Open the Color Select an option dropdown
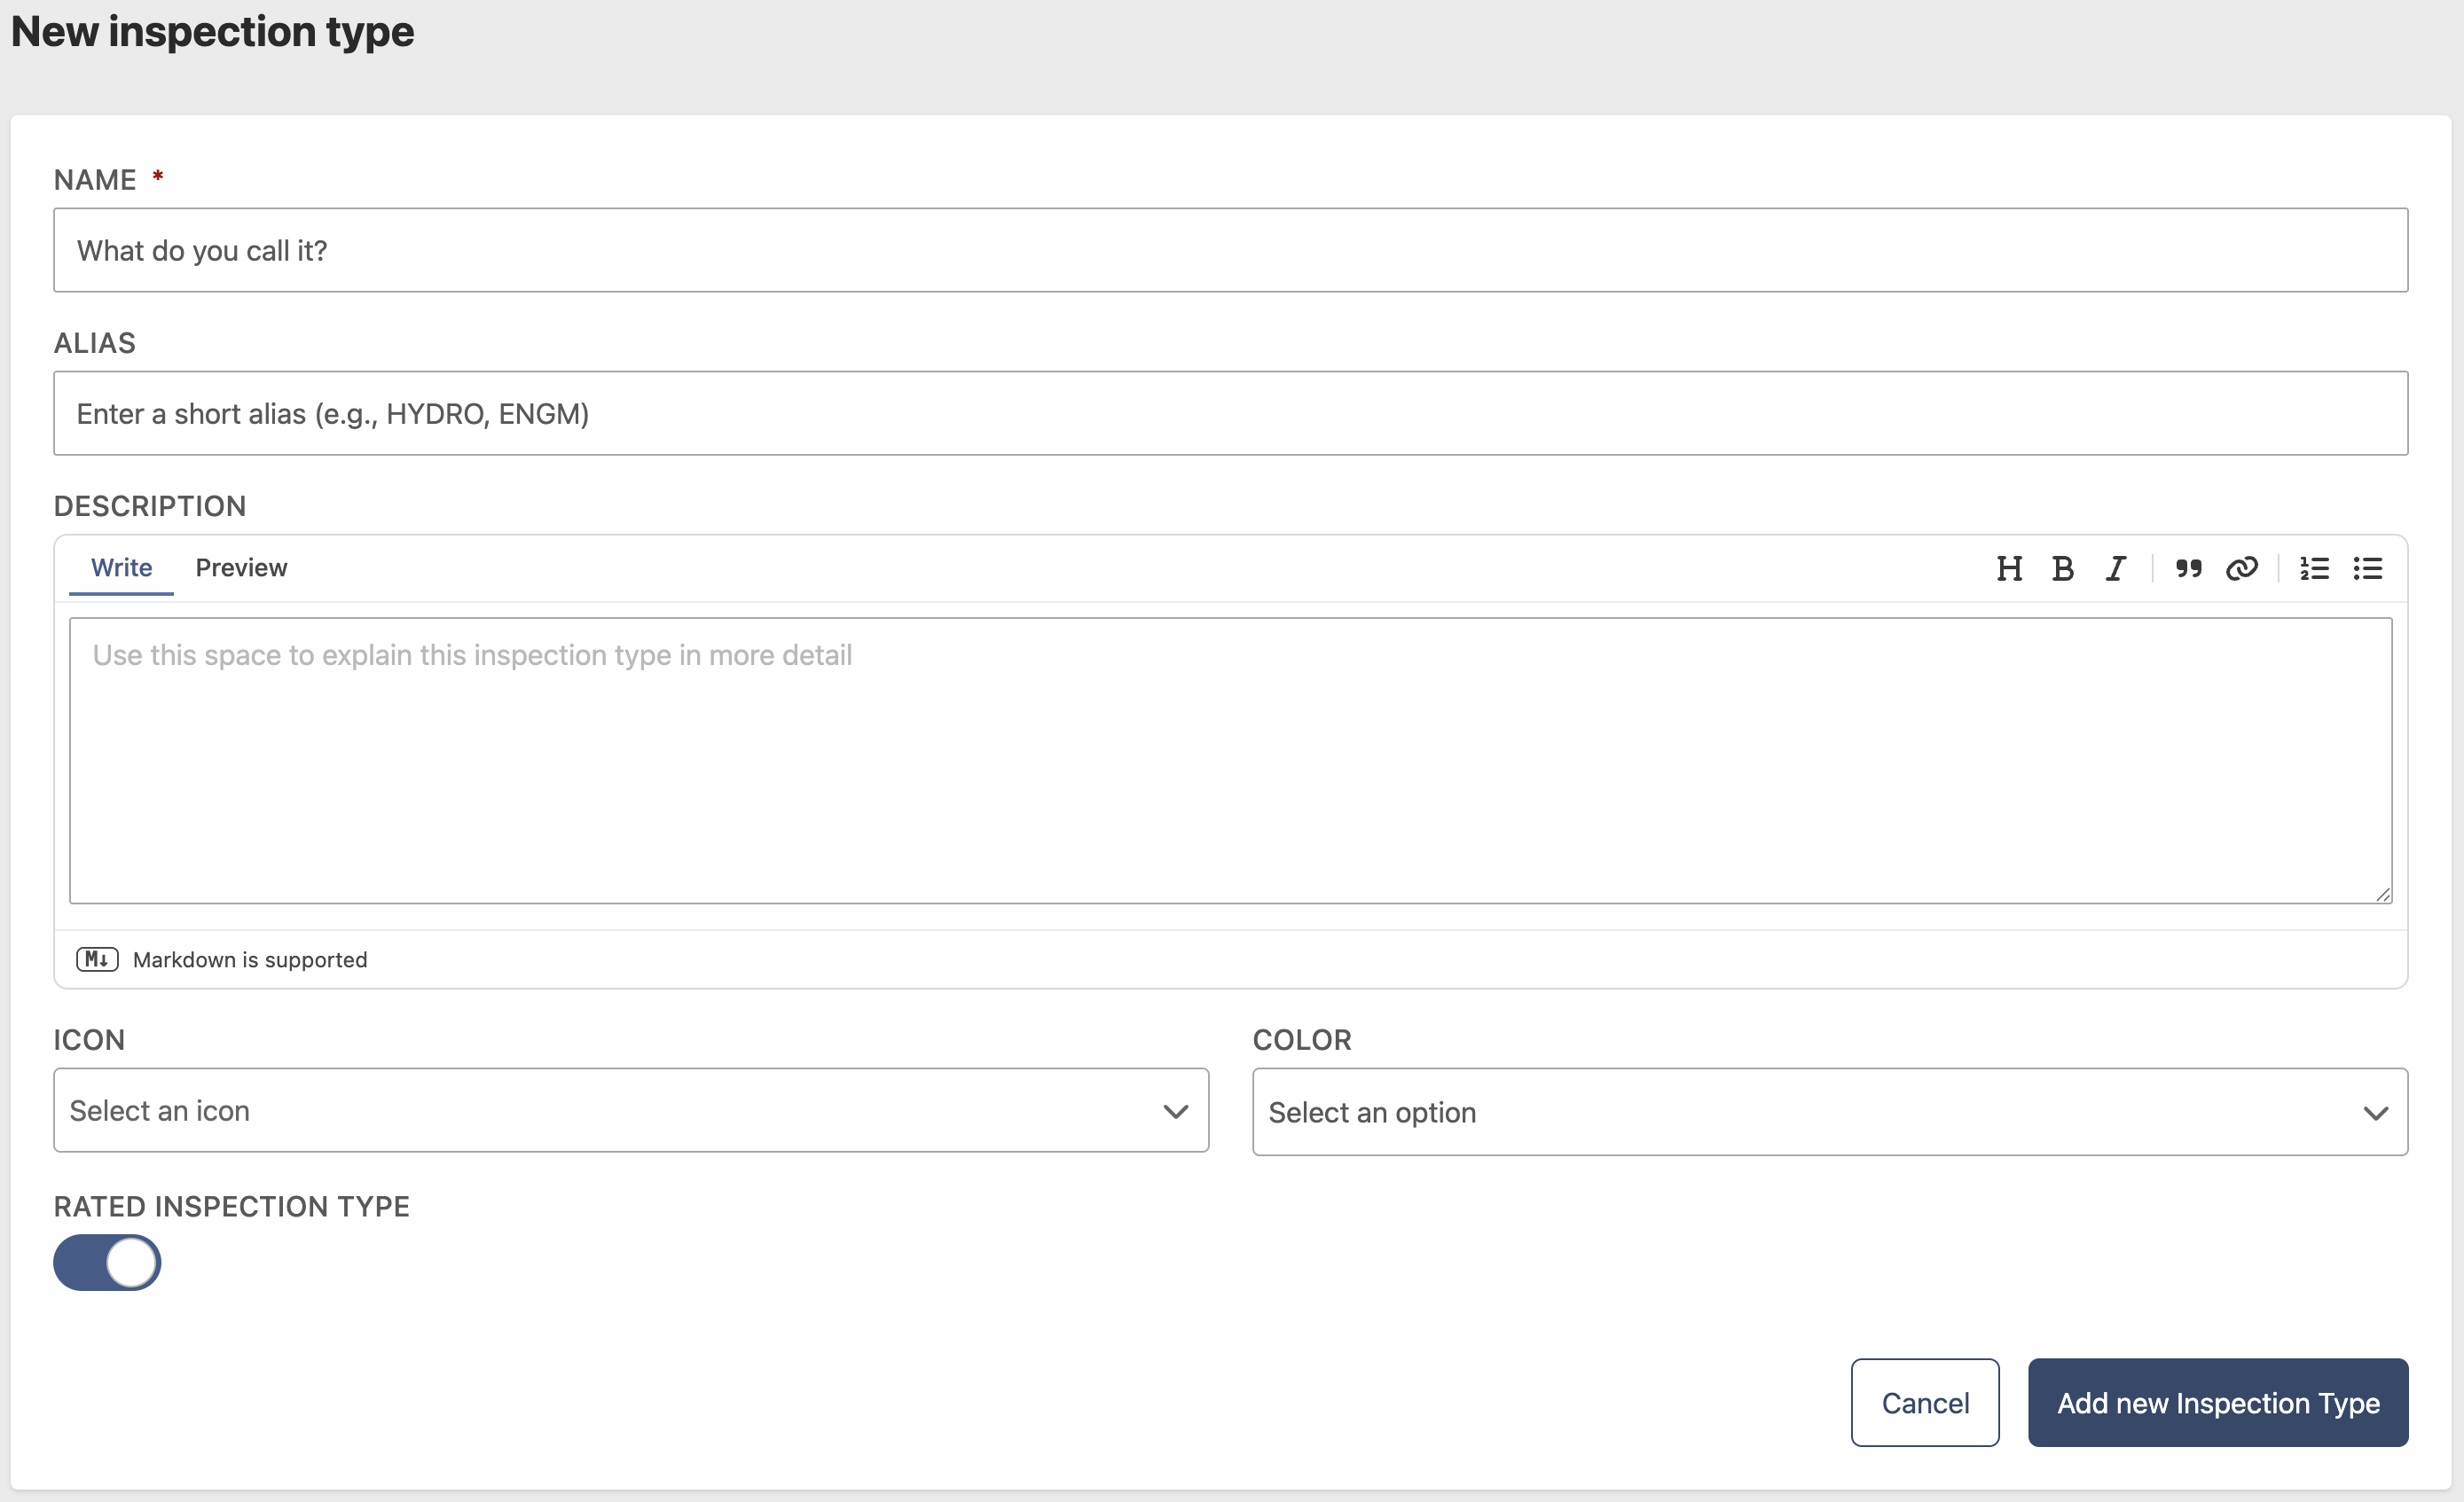Image resolution: width=2464 pixels, height=1502 pixels. tap(1830, 1112)
